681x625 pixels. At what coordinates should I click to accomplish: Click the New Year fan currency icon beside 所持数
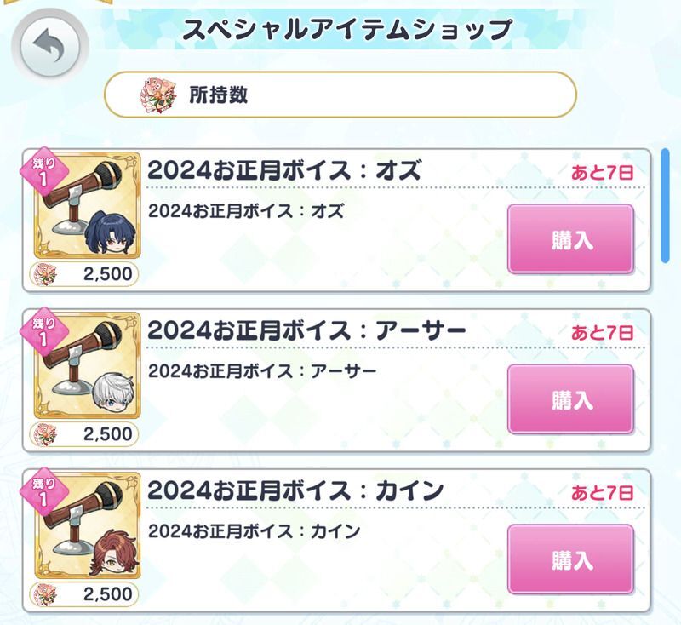pos(158,95)
